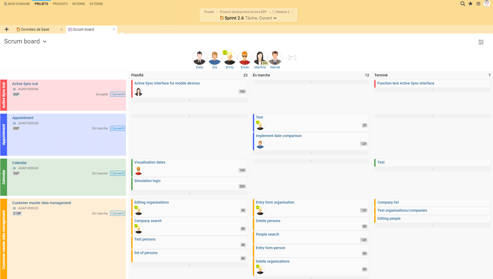Open Projets breadcrumb link

coord(209,12)
